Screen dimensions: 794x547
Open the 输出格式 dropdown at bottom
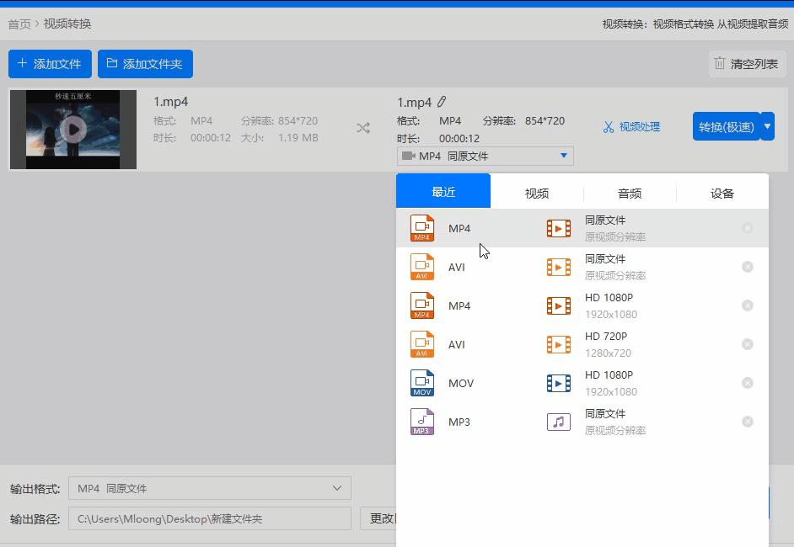point(209,488)
